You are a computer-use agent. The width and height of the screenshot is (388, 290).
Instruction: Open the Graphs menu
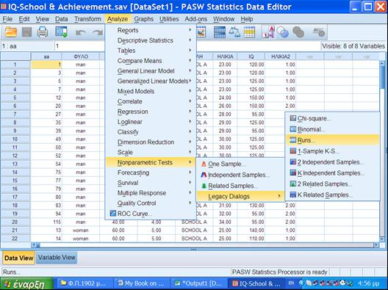point(144,19)
